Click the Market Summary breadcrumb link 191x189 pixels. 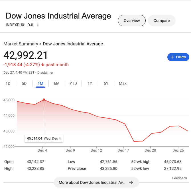pyautogui.click(x=21, y=44)
